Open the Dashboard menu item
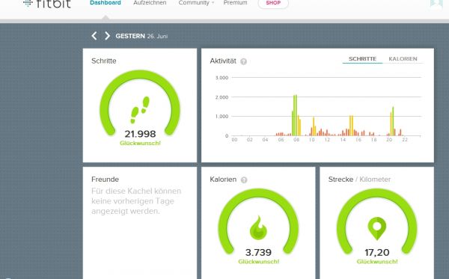Image resolution: width=449 pixels, height=279 pixels. coord(106,3)
